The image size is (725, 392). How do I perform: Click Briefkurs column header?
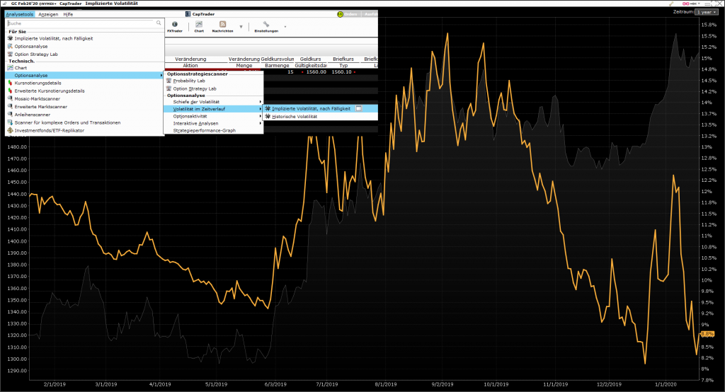coord(343,59)
